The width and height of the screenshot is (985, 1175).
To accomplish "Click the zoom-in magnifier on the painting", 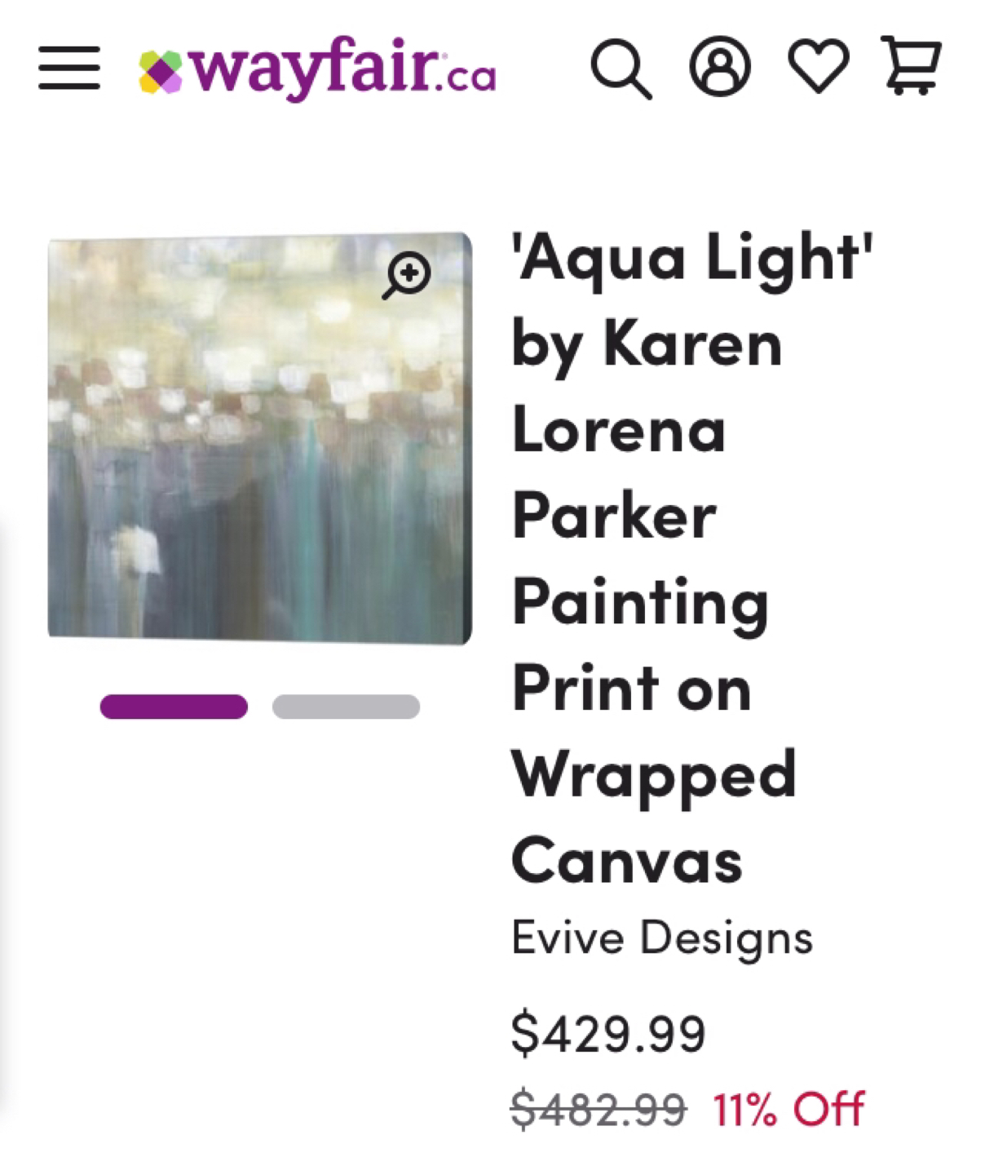I will [406, 275].
